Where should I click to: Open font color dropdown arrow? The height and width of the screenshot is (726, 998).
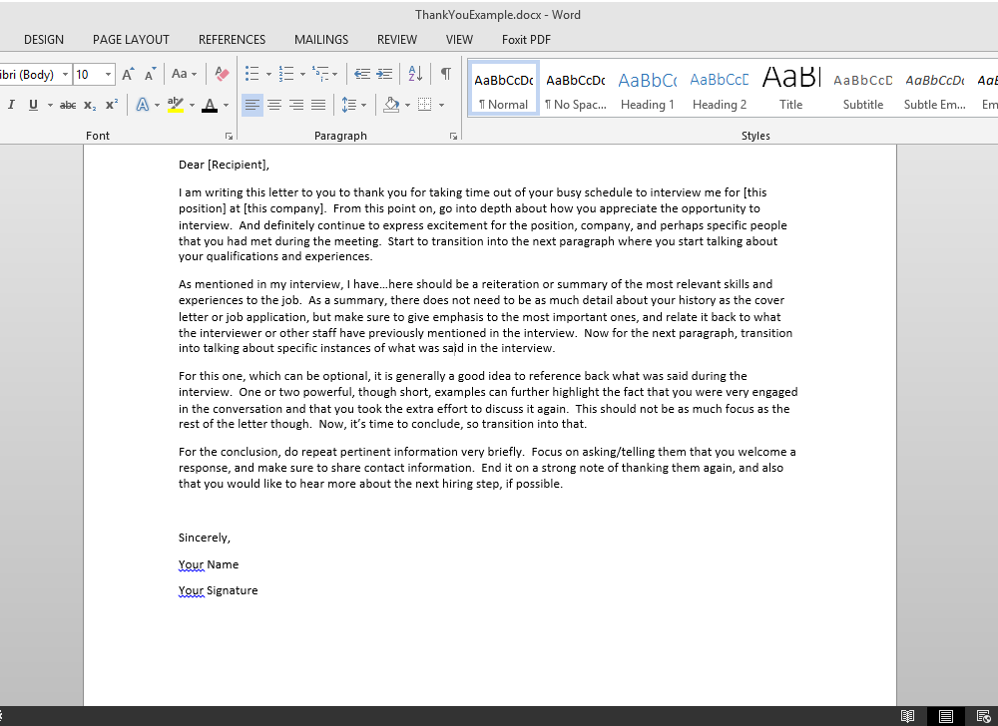click(226, 106)
